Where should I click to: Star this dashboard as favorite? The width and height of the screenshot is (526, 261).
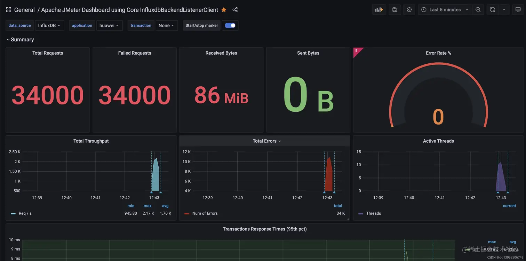224,10
